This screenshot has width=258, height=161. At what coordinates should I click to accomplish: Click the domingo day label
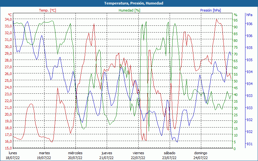[201, 153]
